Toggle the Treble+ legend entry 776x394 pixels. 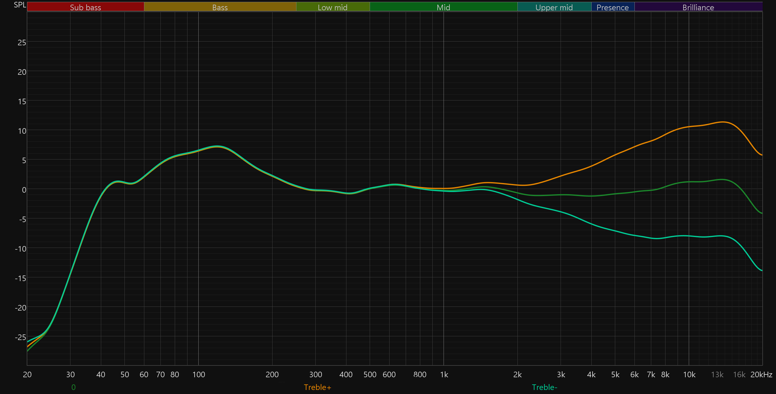click(x=317, y=387)
